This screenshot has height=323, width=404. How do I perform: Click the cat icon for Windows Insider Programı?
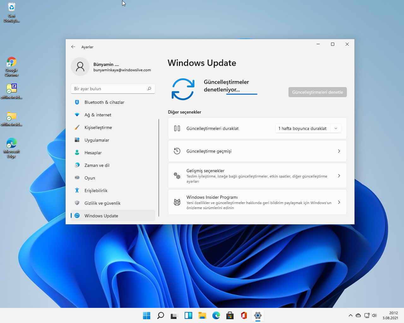pyautogui.click(x=177, y=202)
